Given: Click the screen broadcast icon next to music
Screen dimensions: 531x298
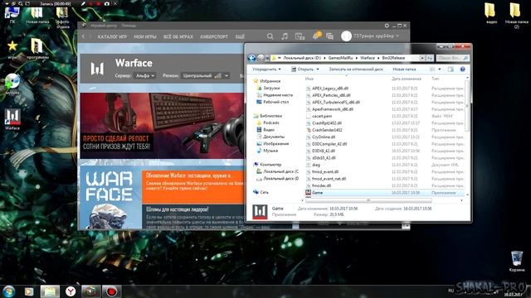Looking at the screenshot, I should pyautogui.click(x=300, y=36).
